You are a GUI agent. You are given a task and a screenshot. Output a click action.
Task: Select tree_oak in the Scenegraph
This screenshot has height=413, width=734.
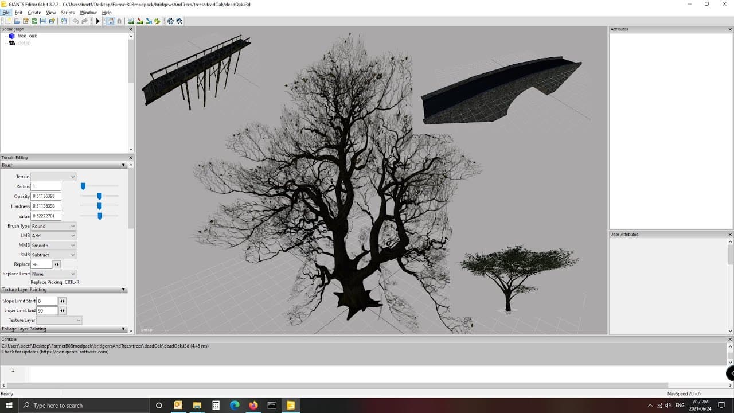click(27, 36)
